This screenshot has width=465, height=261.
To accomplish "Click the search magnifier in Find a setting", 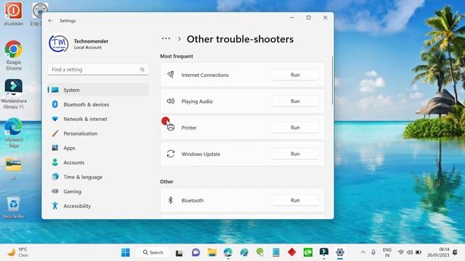I will click(142, 70).
